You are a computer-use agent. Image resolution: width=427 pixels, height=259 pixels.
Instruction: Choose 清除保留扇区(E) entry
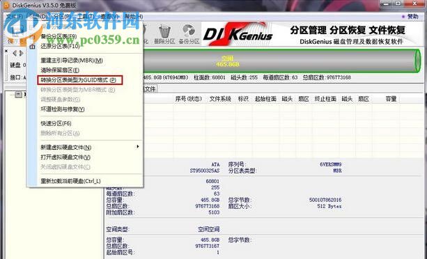pyautogui.click(x=60, y=70)
